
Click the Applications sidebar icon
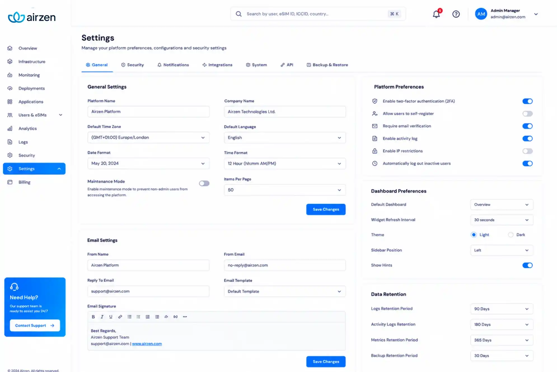click(x=10, y=102)
